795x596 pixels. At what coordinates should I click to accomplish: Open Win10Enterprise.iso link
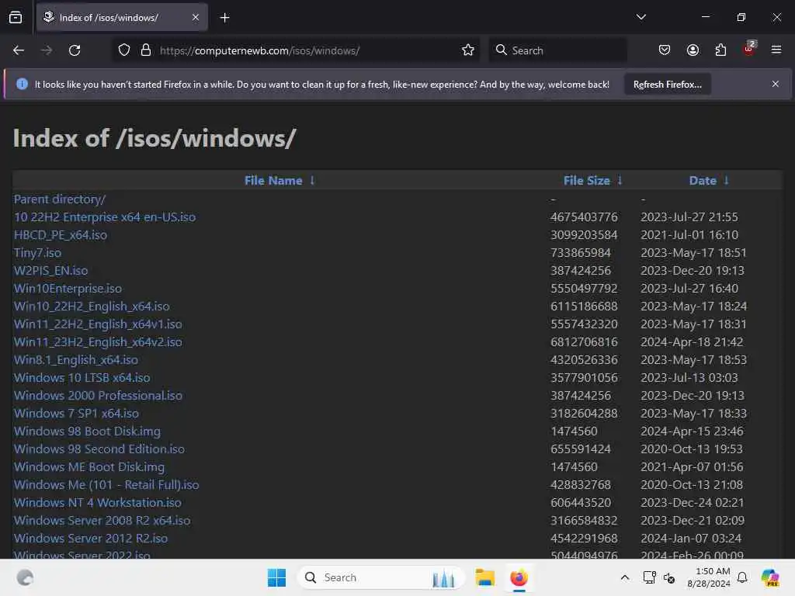[x=68, y=289]
